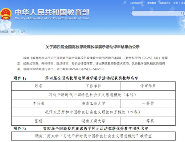Go to 首页 in the breadcrumb
The width and height of the screenshot is (185, 142).
pos(13,31)
